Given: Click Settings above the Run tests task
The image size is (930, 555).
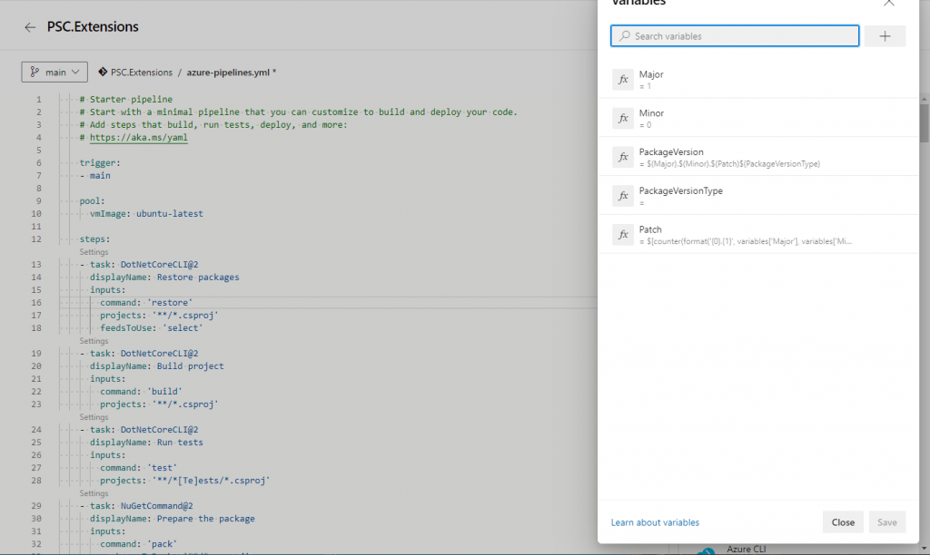Looking at the screenshot, I should pos(94,417).
